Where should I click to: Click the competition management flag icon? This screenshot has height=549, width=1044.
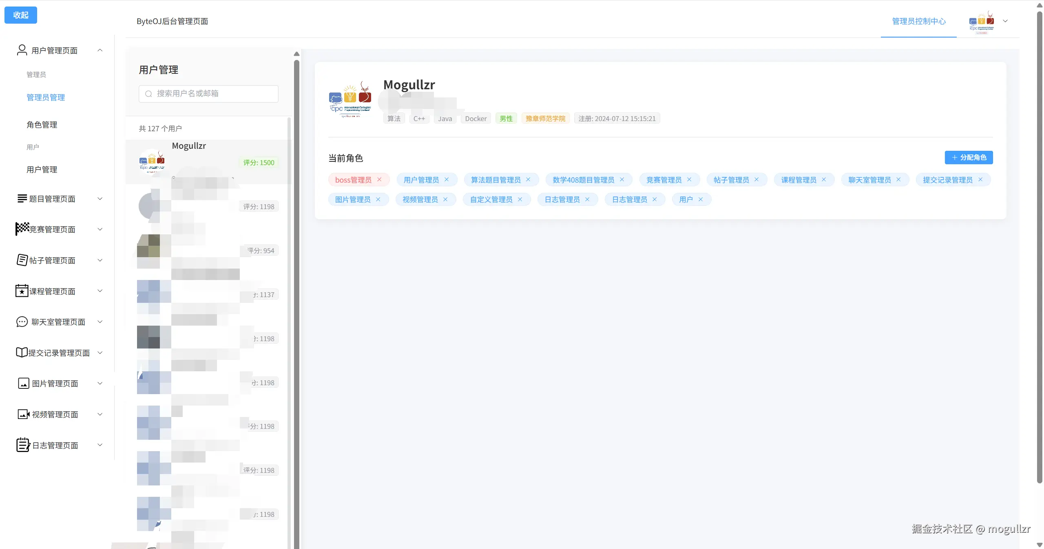22,229
